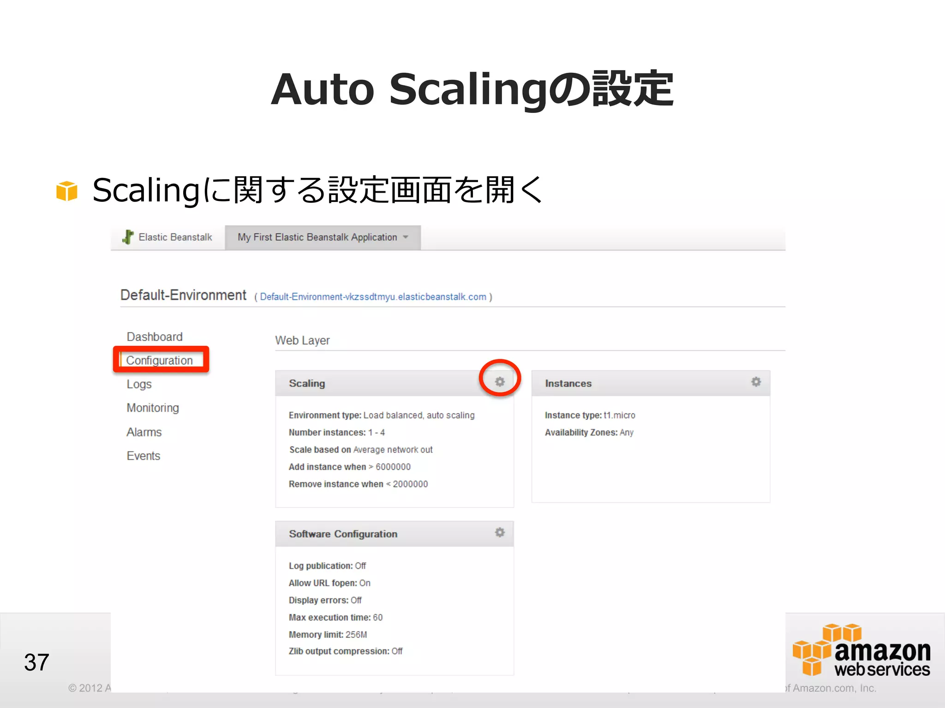Click Memory limit: 256M

[x=328, y=635]
